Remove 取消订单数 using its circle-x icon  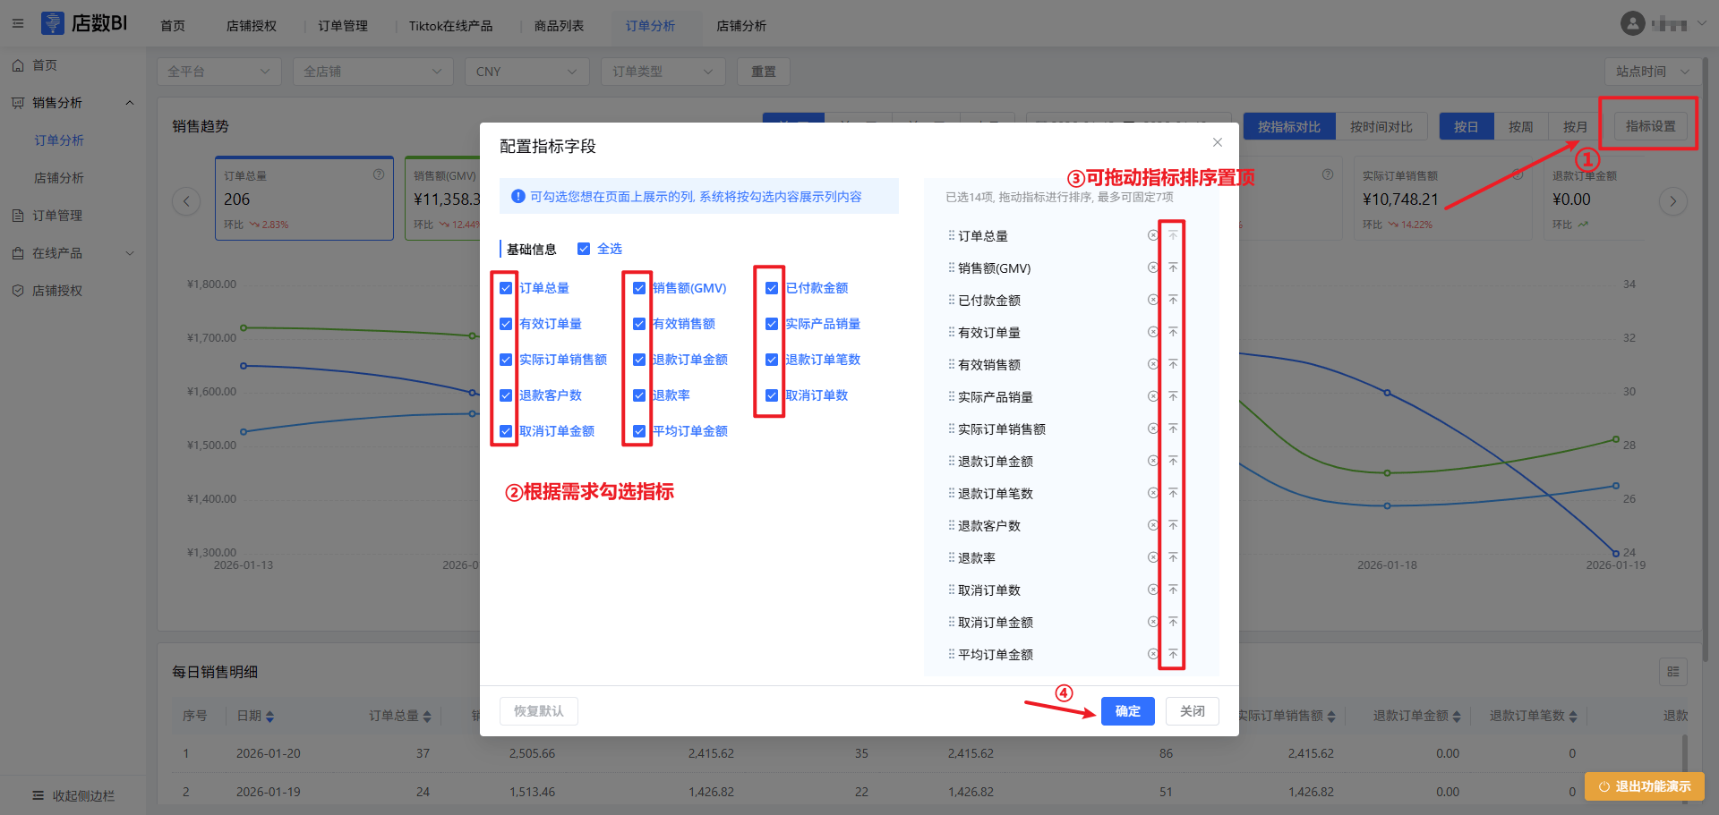(x=1153, y=590)
